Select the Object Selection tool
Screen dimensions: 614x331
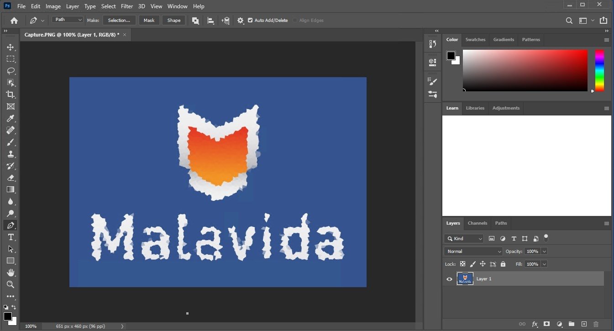(x=10, y=83)
